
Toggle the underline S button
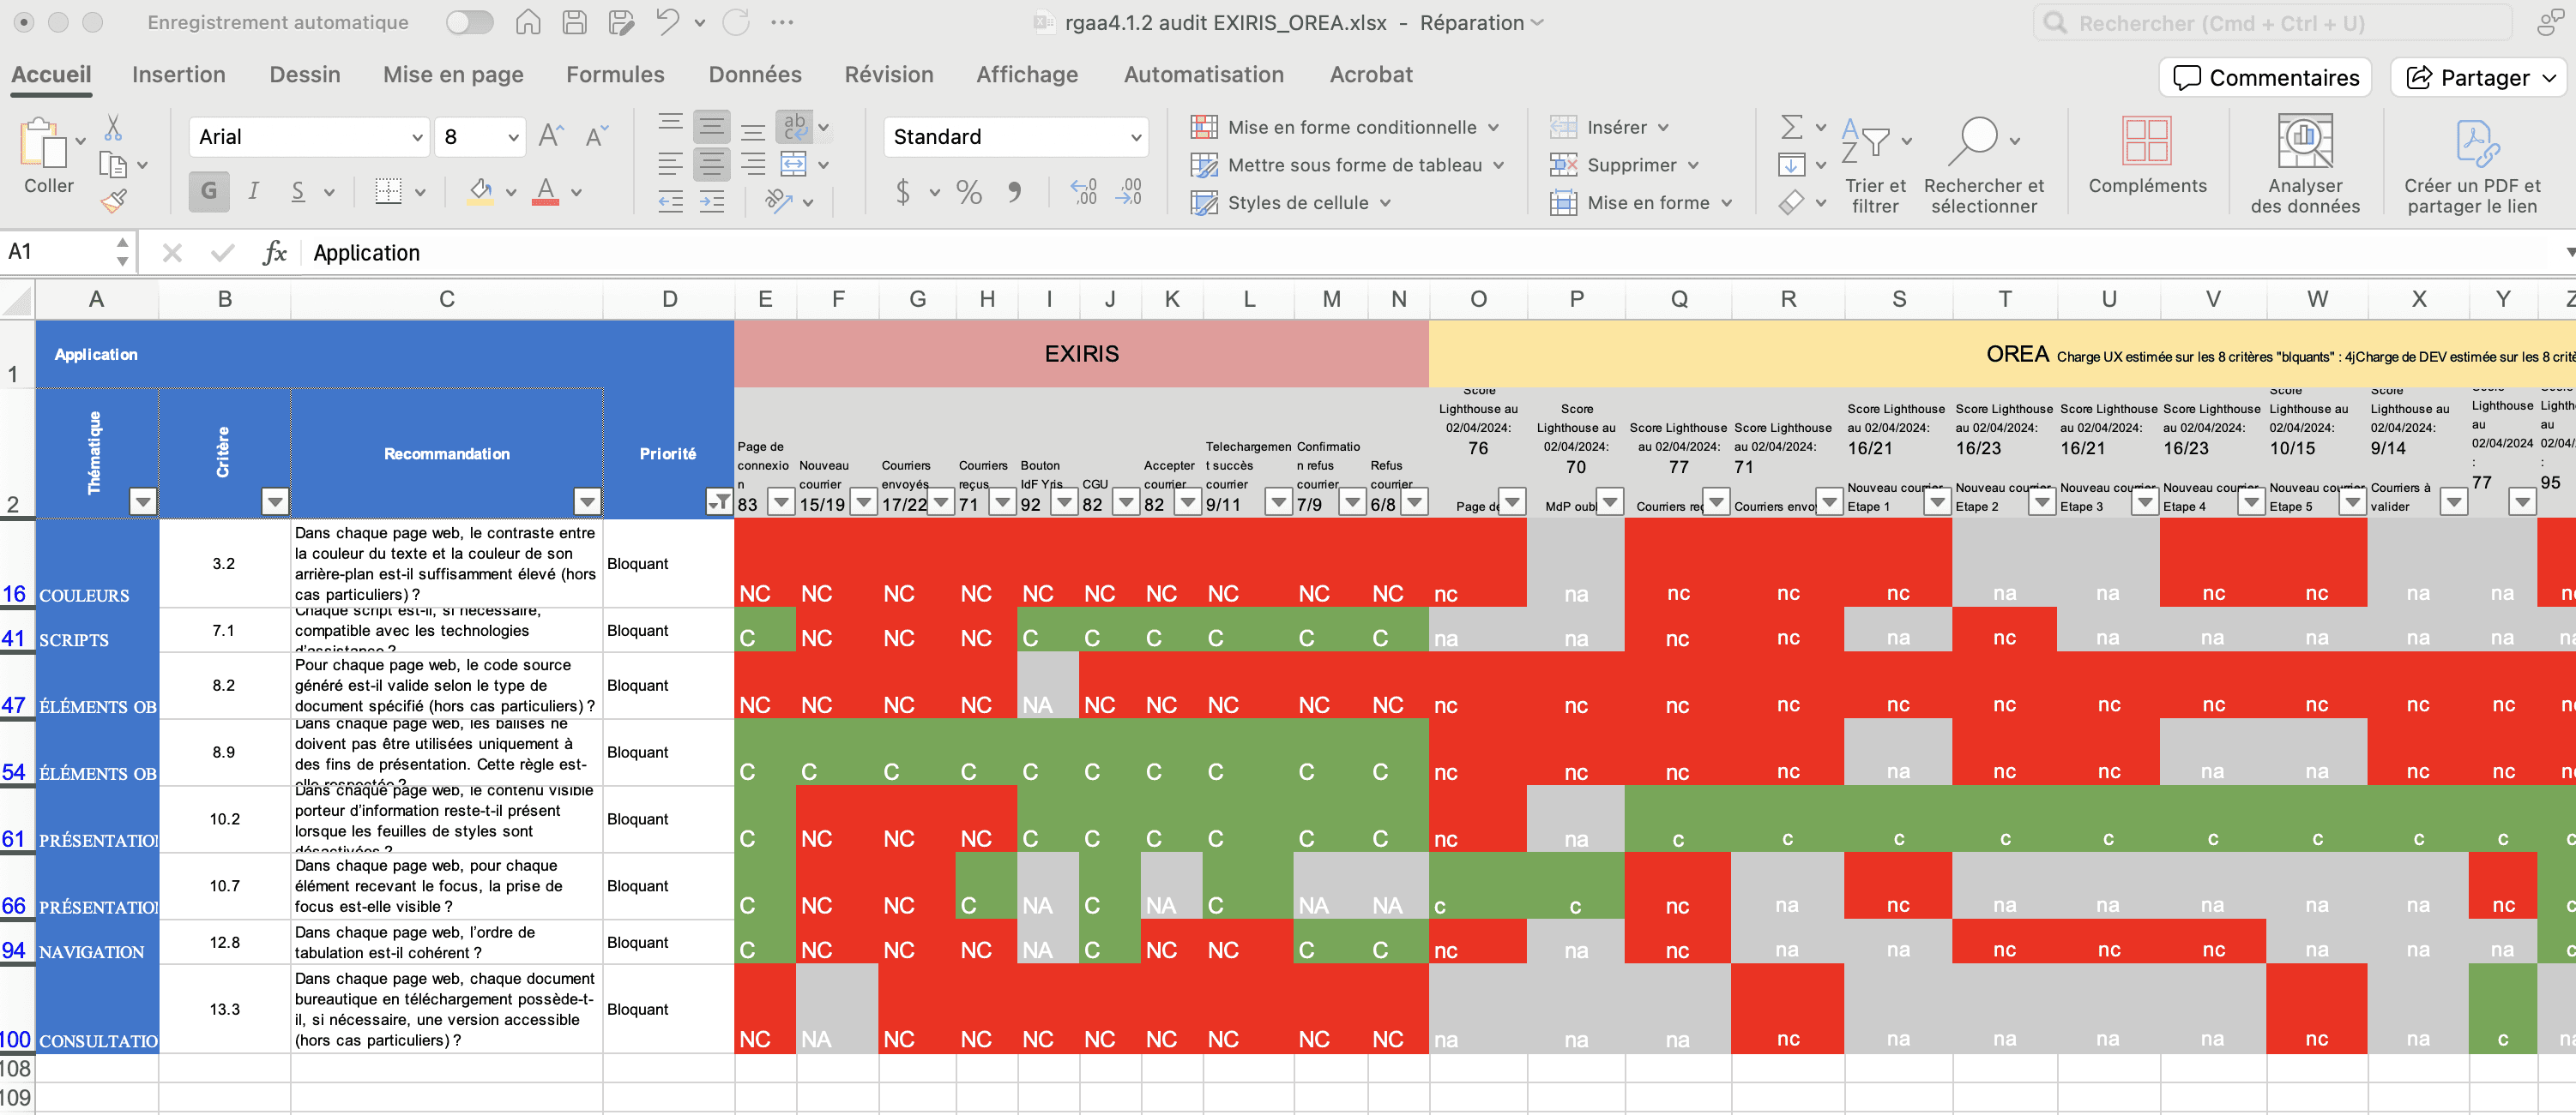[298, 191]
